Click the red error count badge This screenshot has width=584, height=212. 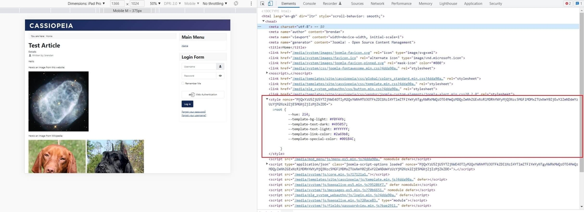568,4
